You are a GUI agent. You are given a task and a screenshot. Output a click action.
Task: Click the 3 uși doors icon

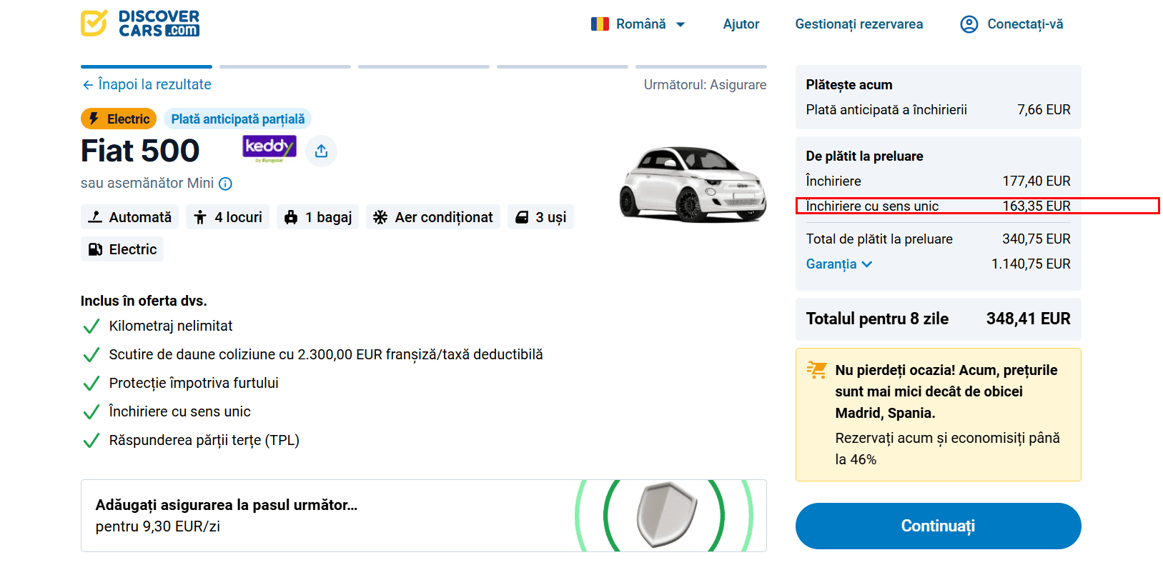pos(522,217)
